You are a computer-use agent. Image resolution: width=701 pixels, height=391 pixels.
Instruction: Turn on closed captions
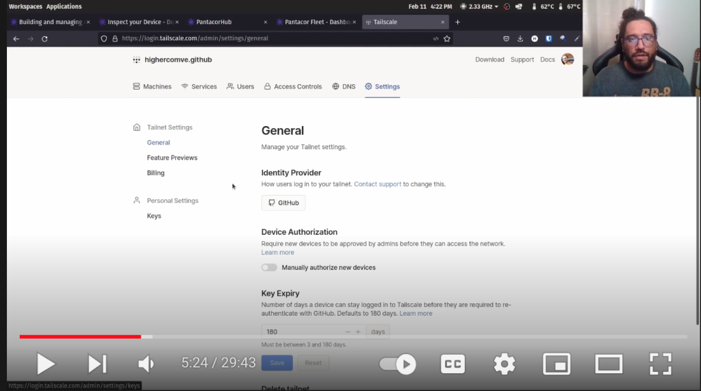pos(453,364)
